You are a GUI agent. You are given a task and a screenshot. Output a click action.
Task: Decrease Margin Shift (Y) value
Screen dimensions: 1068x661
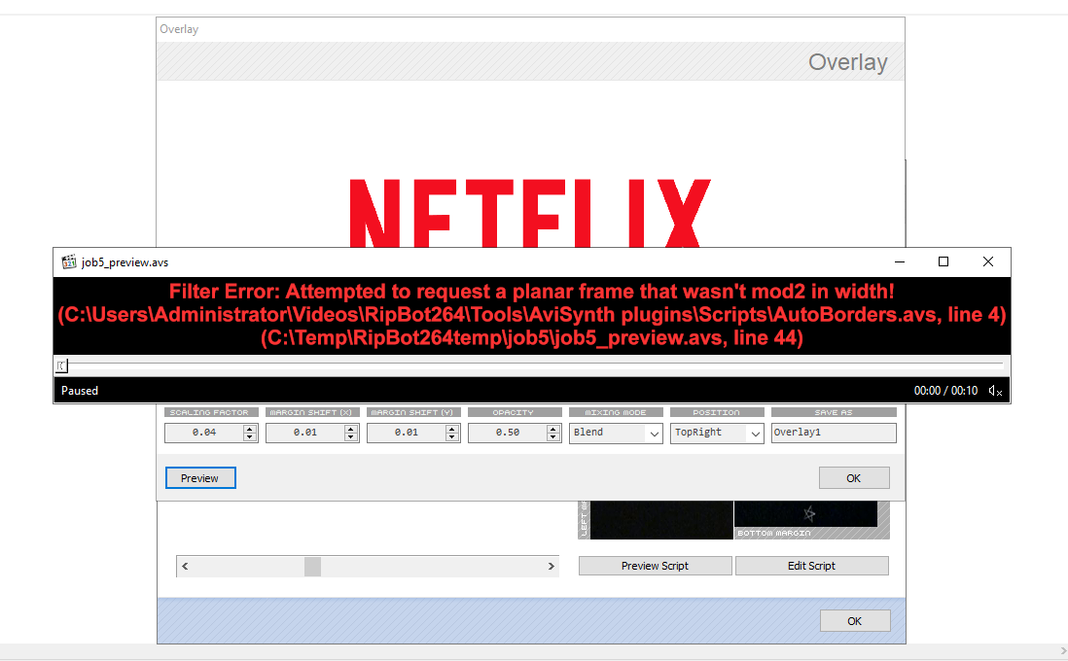coord(451,436)
